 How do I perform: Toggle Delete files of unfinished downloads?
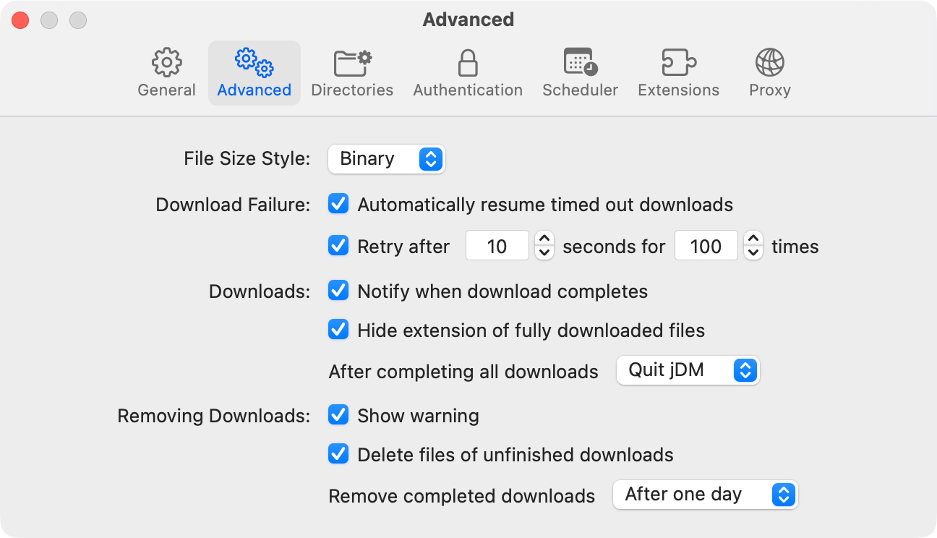click(338, 455)
